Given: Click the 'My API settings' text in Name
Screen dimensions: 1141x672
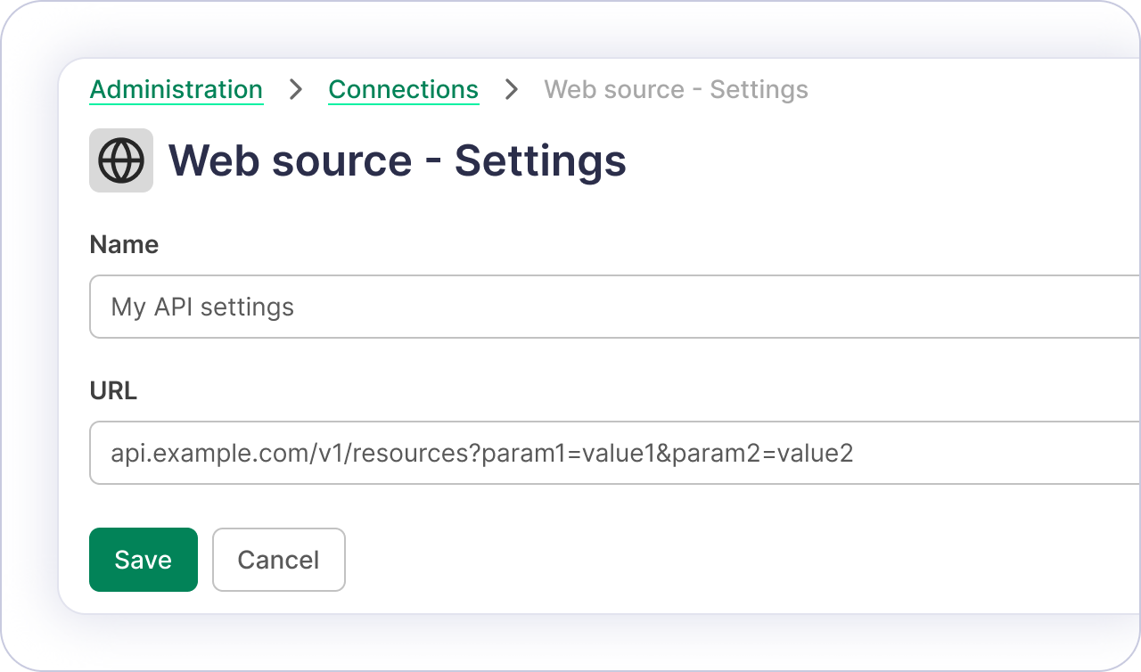Looking at the screenshot, I should point(202,307).
